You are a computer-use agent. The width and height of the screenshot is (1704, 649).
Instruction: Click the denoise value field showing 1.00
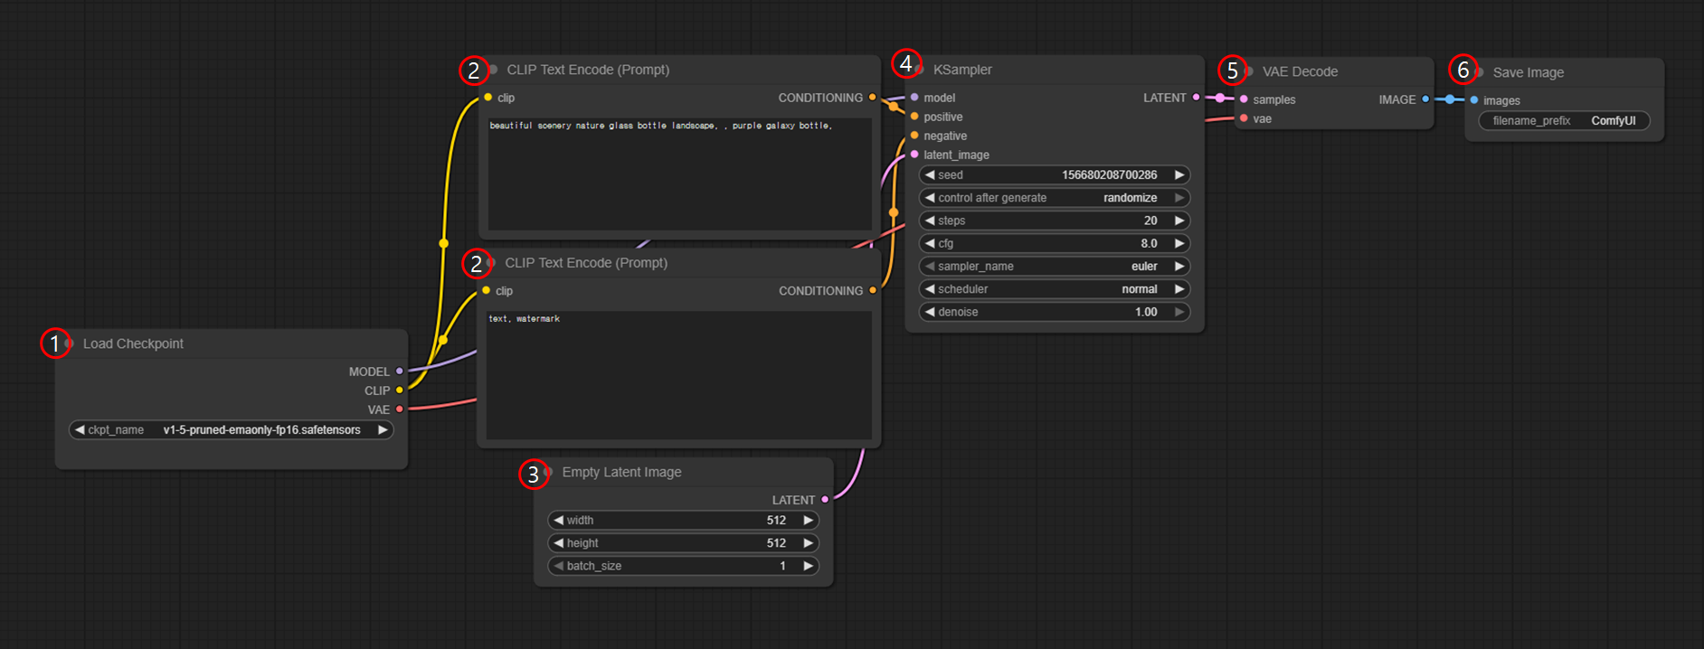click(x=1055, y=312)
